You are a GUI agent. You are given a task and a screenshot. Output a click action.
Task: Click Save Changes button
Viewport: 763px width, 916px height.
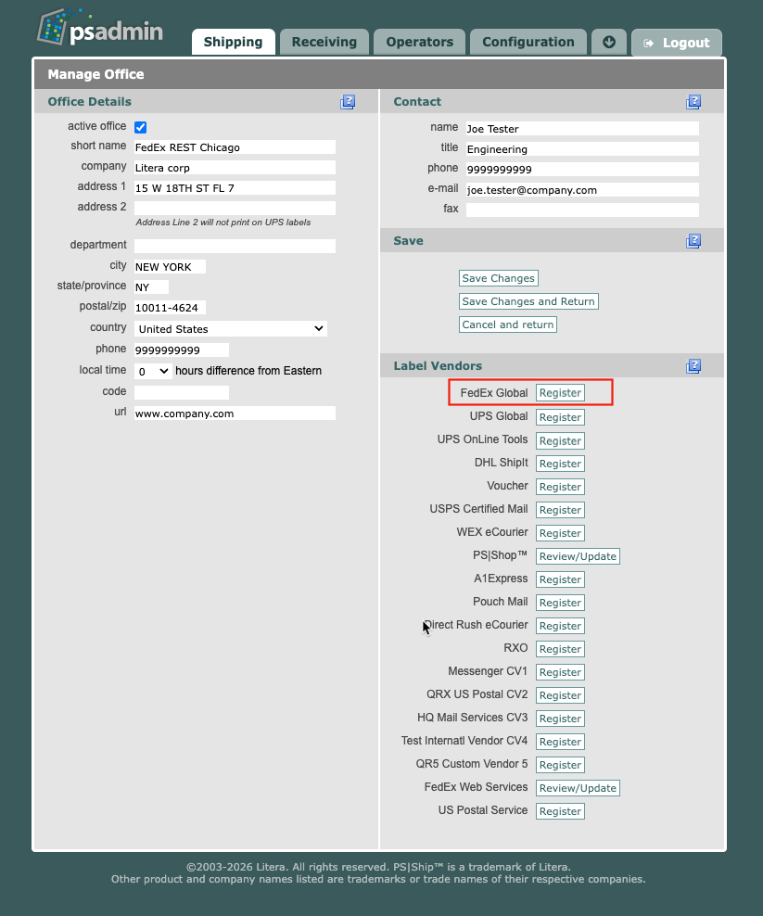(499, 278)
